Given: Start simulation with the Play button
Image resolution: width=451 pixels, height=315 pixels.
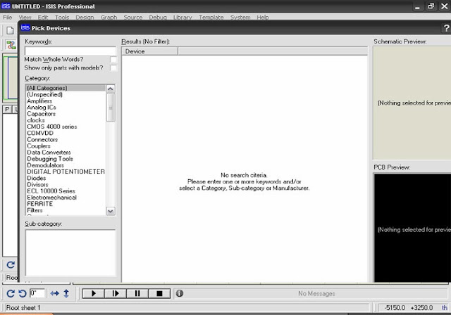Looking at the screenshot, I should [x=94, y=293].
